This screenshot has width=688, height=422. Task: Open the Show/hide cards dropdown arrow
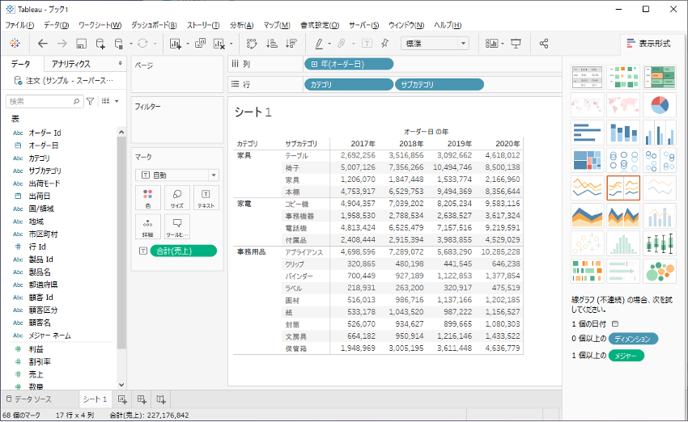pyautogui.click(x=503, y=44)
